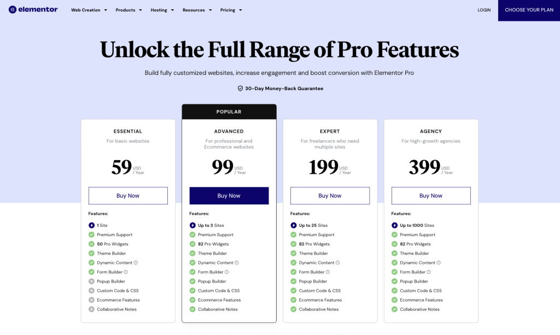Screen dimensions: 560x335
Task: Click the gray X icon beside Essential Popup Builder
Action: (x=91, y=281)
